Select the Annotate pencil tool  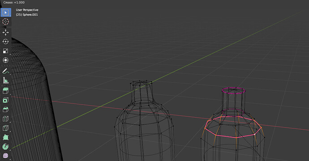point(5,71)
